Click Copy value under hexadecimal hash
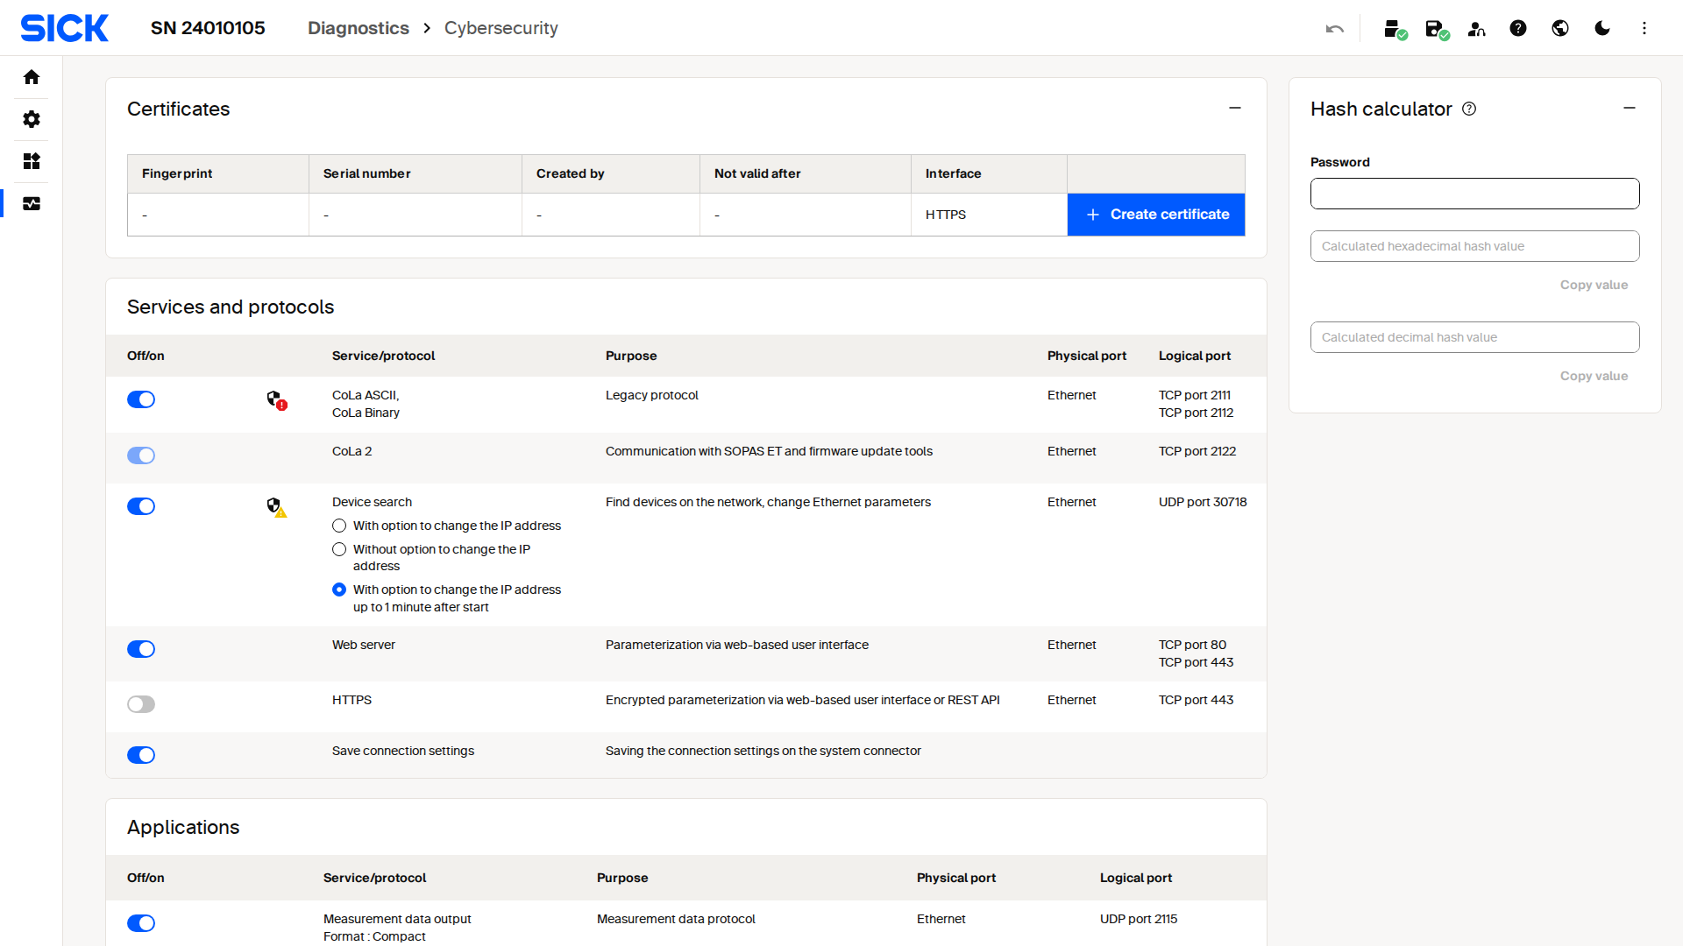This screenshot has width=1683, height=946. (1594, 285)
